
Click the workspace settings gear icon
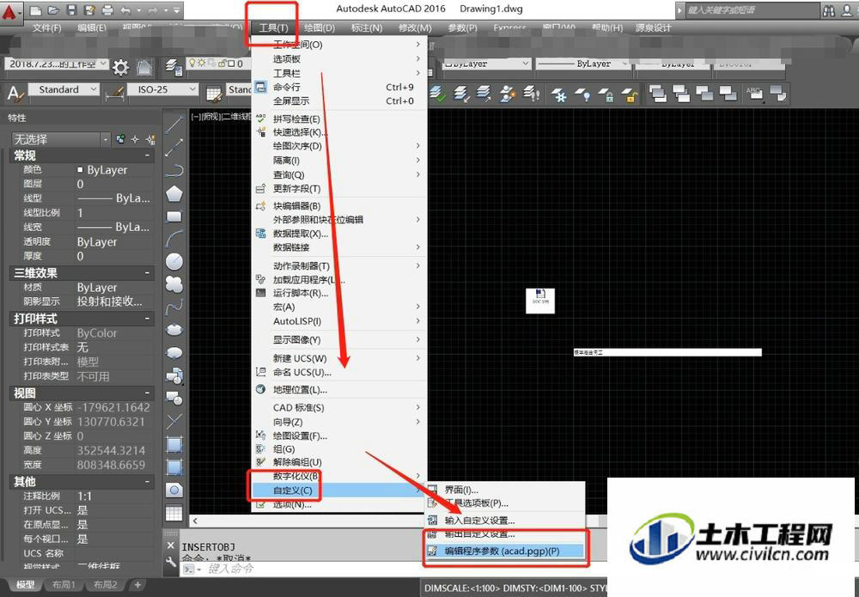(120, 67)
